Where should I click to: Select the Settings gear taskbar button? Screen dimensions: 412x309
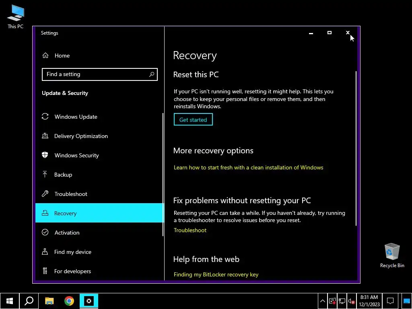tap(89, 301)
